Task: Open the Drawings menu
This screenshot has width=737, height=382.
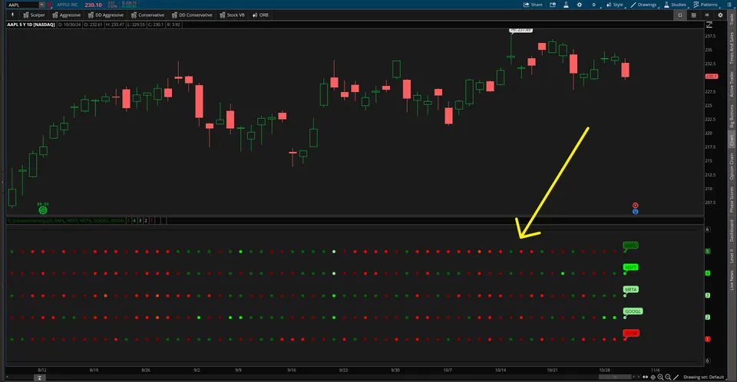Action: [x=643, y=5]
